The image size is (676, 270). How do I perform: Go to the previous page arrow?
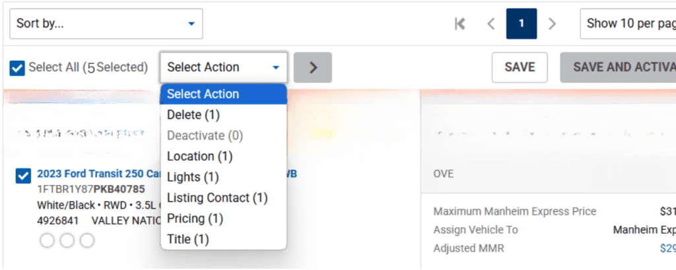pyautogui.click(x=490, y=24)
